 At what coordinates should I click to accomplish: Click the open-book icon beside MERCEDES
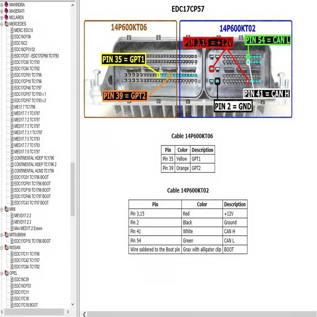[x=6, y=24]
